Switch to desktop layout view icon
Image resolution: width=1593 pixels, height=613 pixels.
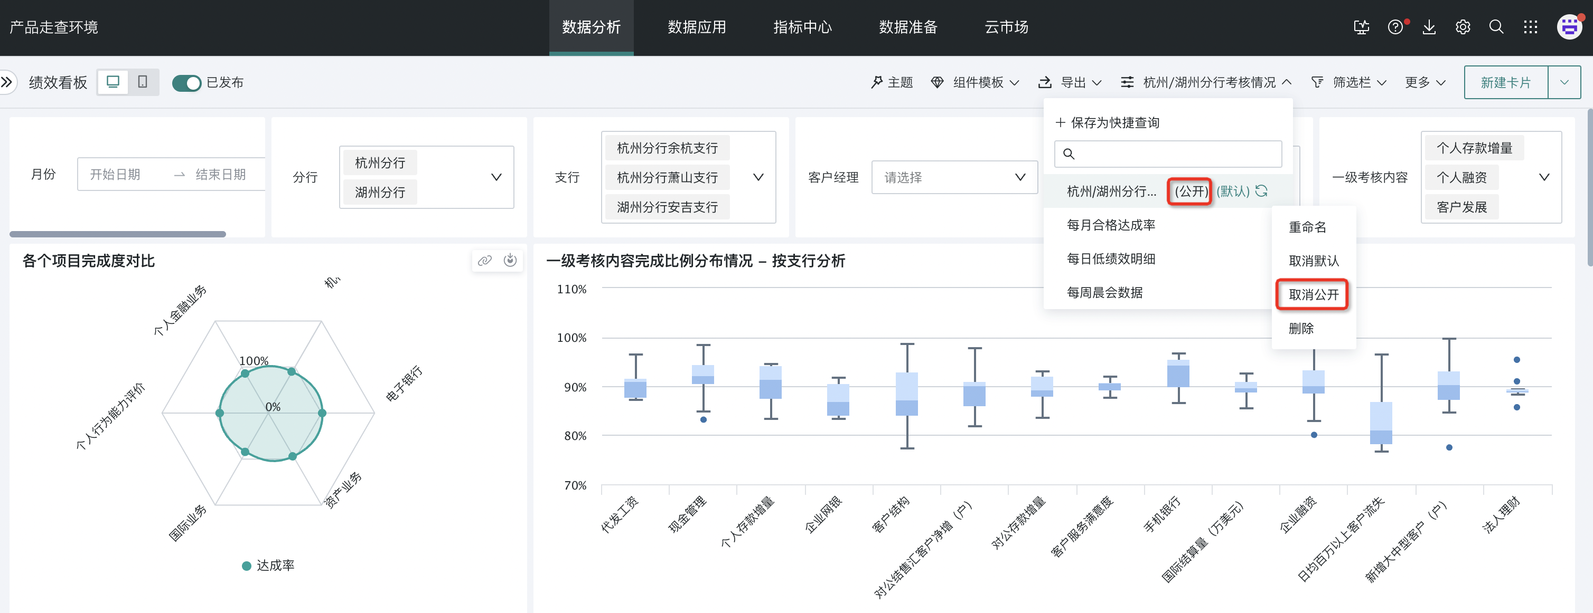(113, 82)
